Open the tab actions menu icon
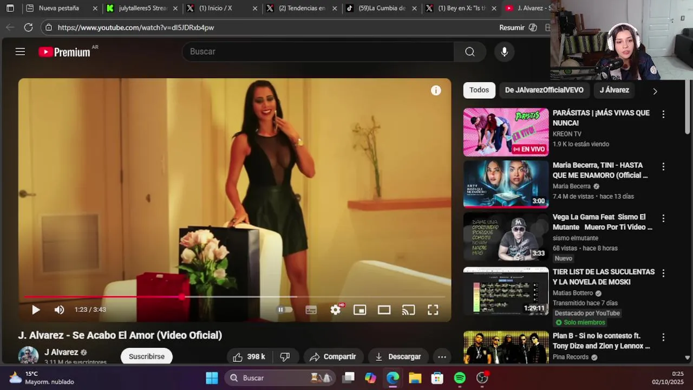Viewport: 693px width, 390px height. pyautogui.click(x=10, y=8)
